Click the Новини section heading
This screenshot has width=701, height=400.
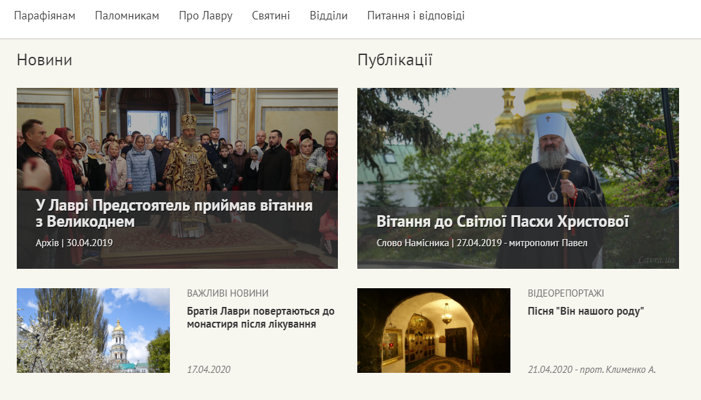pyautogui.click(x=45, y=60)
